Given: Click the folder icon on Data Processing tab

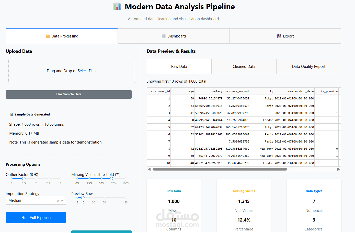Looking at the screenshot, I should [x=47, y=36].
